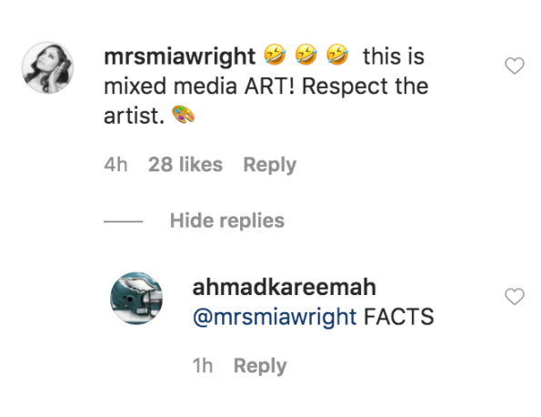Click the 'mixed media ART! Respect the' text
Screen dimensions: 541x417
coord(266,86)
